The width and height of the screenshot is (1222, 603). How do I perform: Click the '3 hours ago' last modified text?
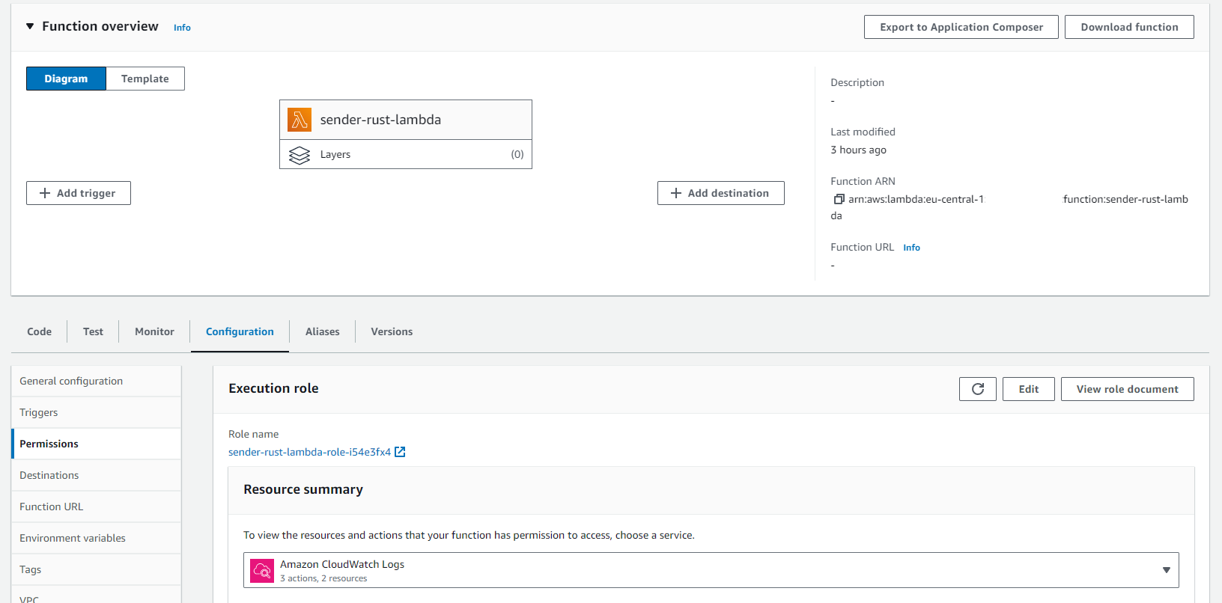pyautogui.click(x=858, y=150)
